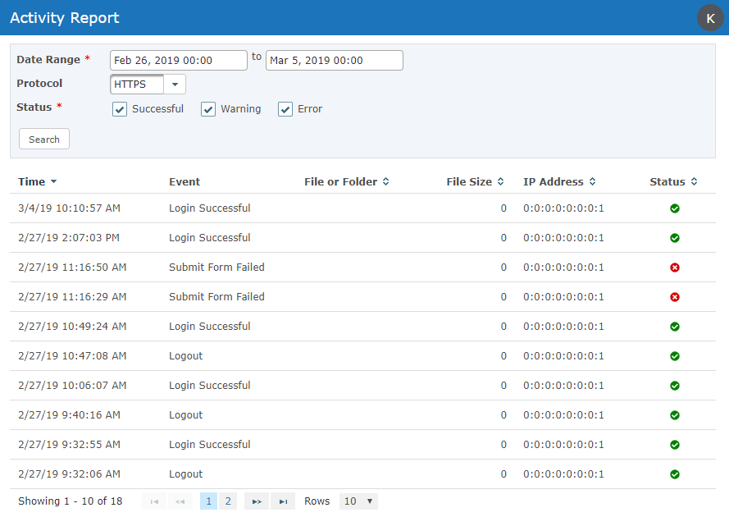Toggle the Warning status checkbox
Viewport: 729px width, 517px height.
point(208,109)
